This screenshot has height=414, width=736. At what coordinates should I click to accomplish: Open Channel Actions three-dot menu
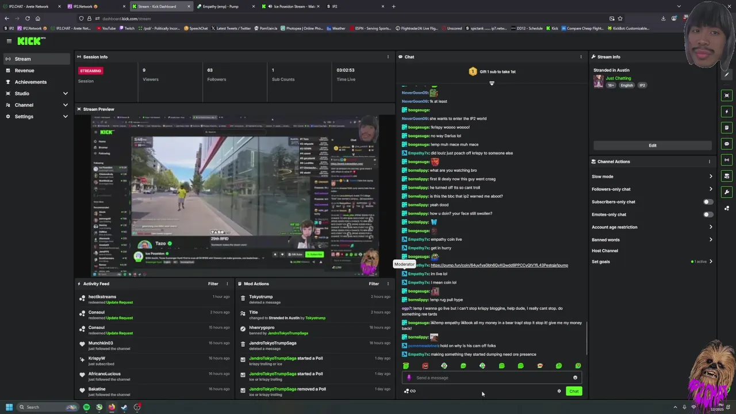tap(710, 162)
